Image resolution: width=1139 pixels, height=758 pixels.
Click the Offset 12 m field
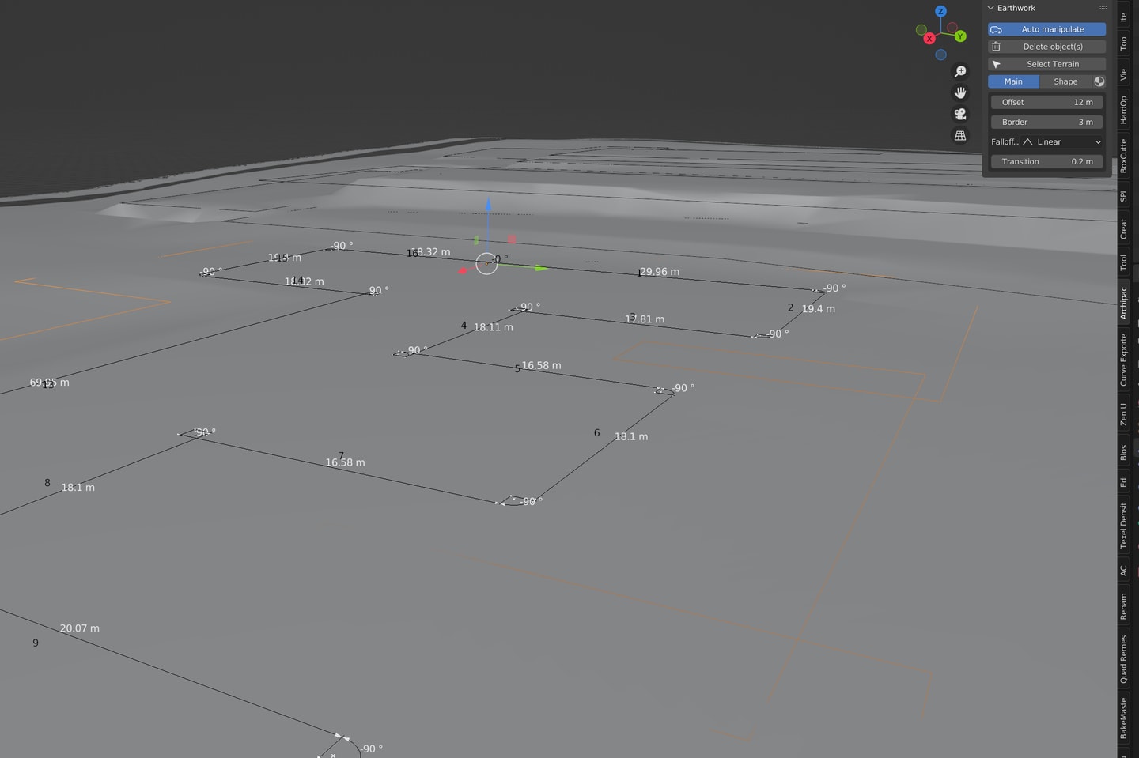1046,102
